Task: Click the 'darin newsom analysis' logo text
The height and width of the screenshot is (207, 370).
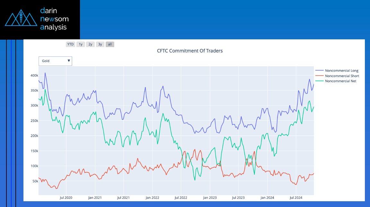Action: click(54, 19)
